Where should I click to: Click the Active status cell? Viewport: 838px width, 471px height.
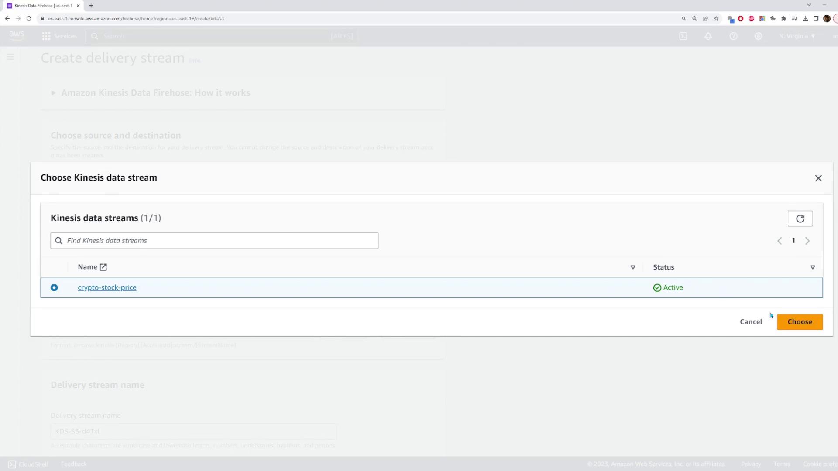coord(668,287)
